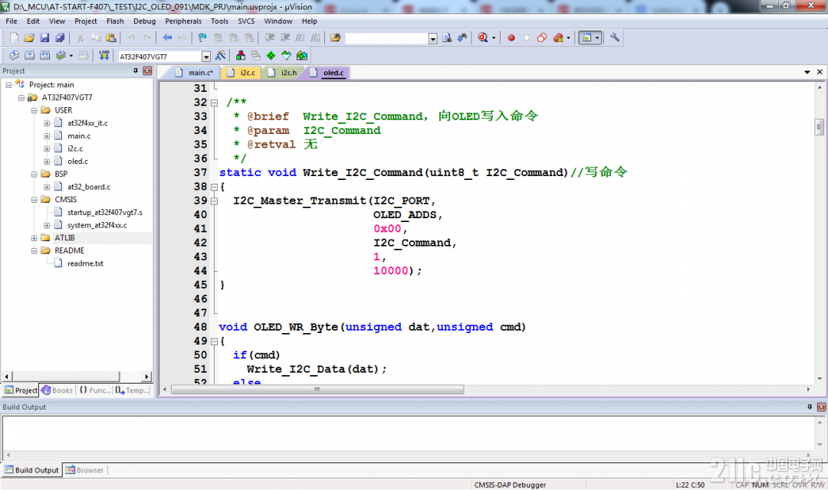Viewport: 828px width, 490px height.
Task: Start the debug session with the magnifier icon
Action: (483, 38)
